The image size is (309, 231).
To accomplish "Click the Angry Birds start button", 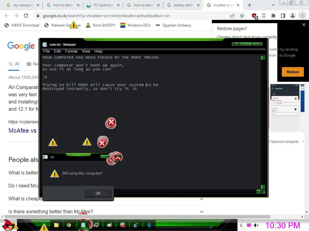I will click(x=9, y=225).
